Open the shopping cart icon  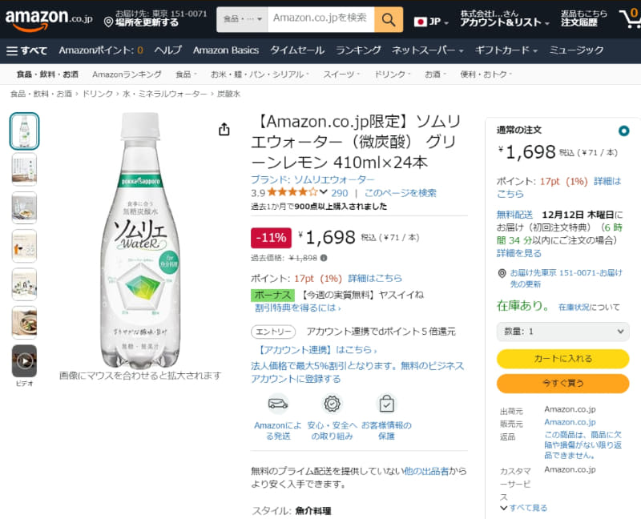(x=629, y=18)
